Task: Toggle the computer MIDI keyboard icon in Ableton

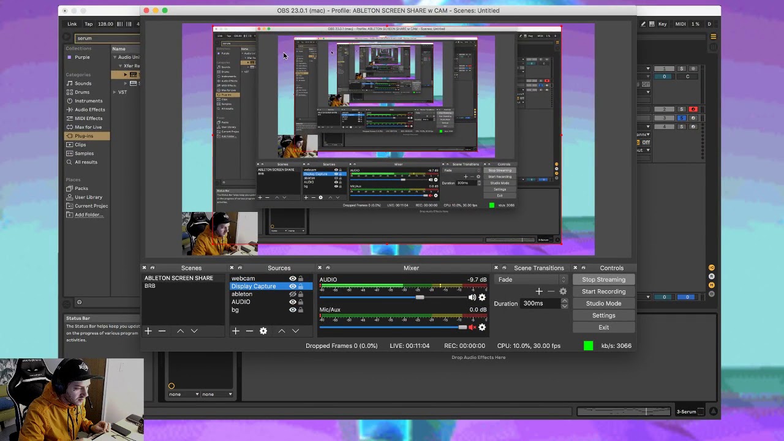Action: tap(653, 24)
